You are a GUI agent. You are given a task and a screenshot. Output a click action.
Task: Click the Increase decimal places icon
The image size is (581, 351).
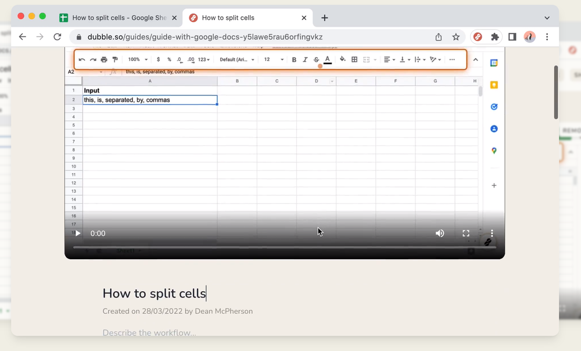tap(191, 60)
